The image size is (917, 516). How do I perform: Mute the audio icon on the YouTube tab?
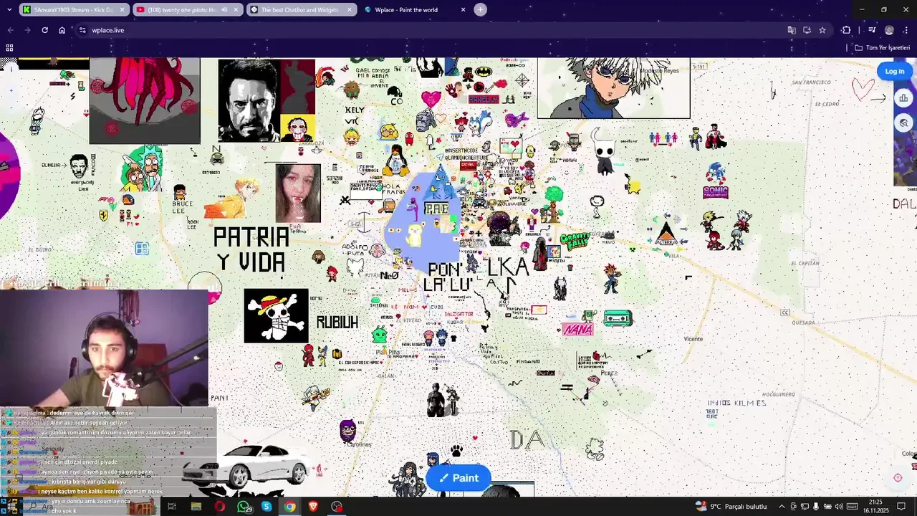224,10
